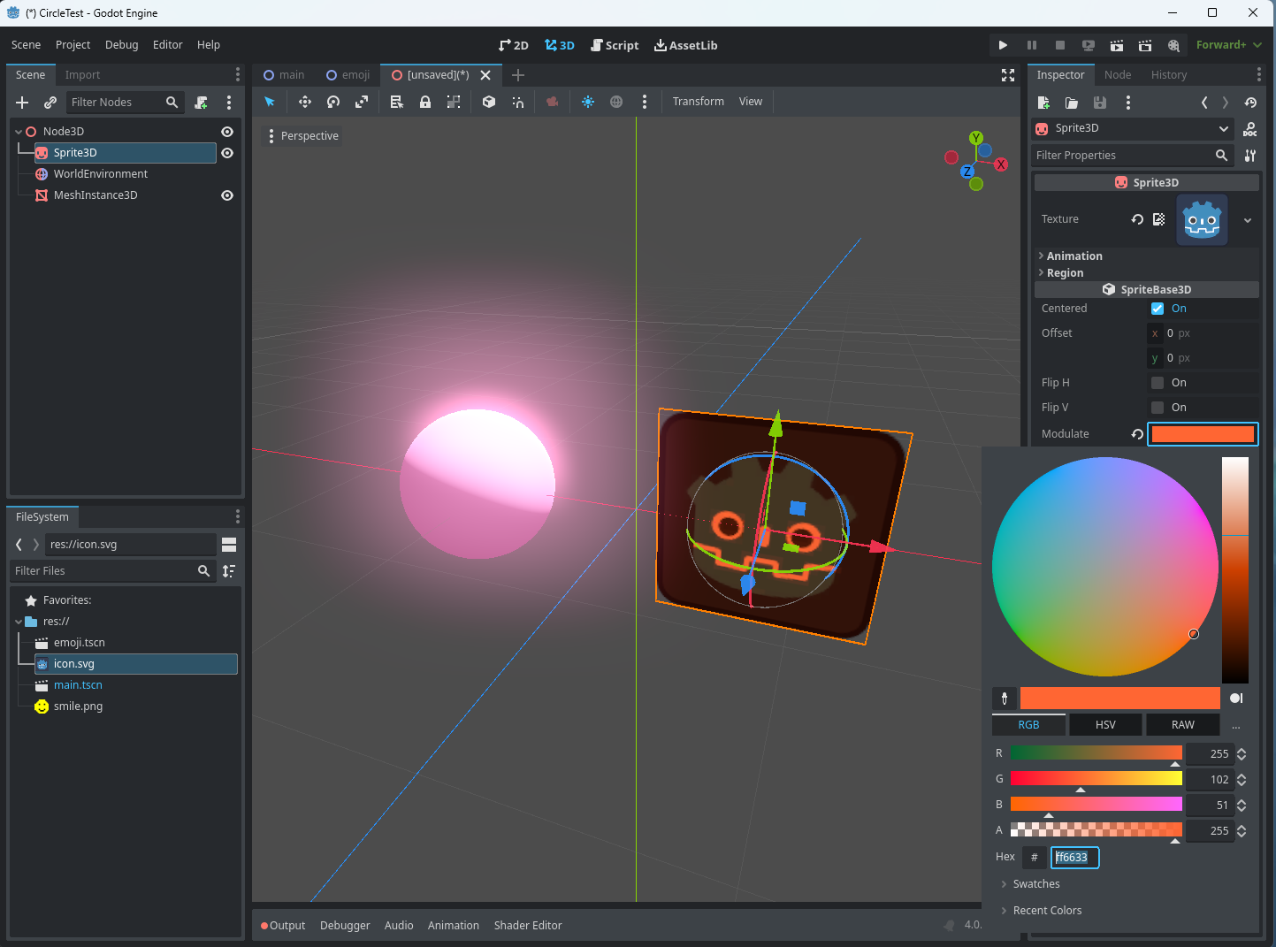
Task: Enable the Flip H checkbox
Action: 1158,382
